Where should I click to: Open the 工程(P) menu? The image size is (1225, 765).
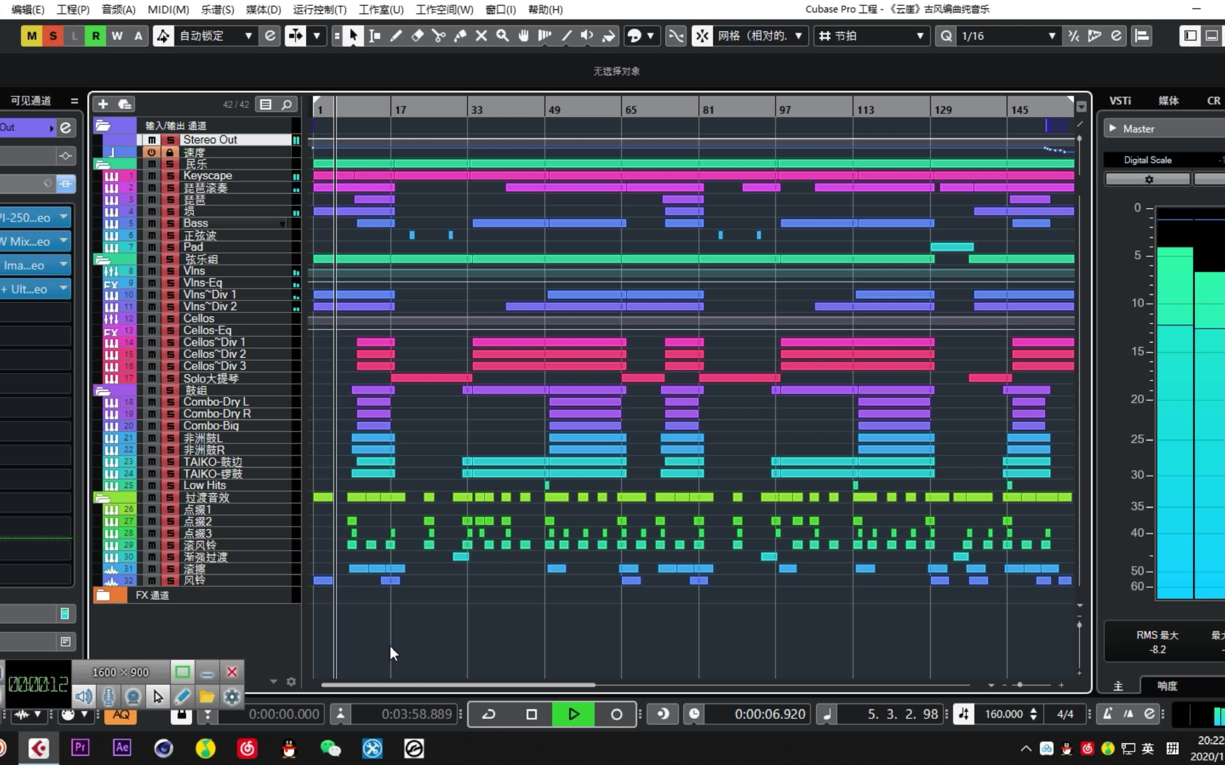click(x=73, y=10)
